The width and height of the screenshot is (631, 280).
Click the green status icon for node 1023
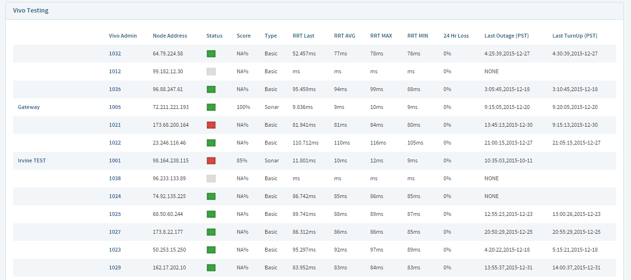(x=211, y=250)
